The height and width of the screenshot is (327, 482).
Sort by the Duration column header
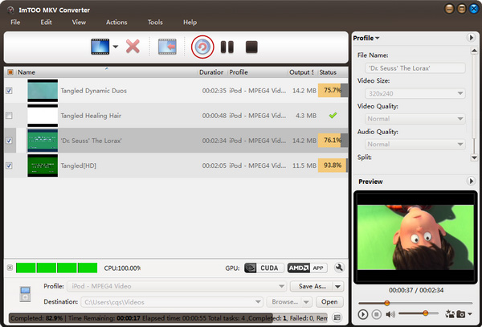pyautogui.click(x=212, y=72)
